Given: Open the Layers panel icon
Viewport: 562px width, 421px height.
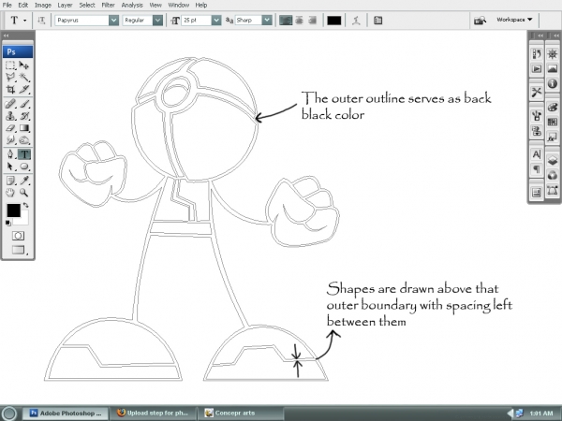Looking at the screenshot, I should pyautogui.click(x=553, y=160).
